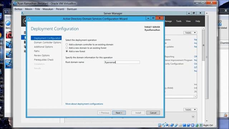Click the VirtualBox title bar app icon

pos(15,3)
